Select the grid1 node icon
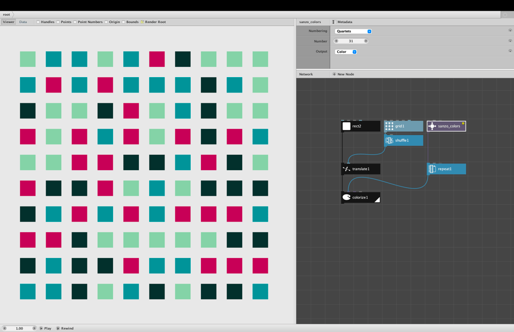514x332 pixels. pyautogui.click(x=389, y=126)
